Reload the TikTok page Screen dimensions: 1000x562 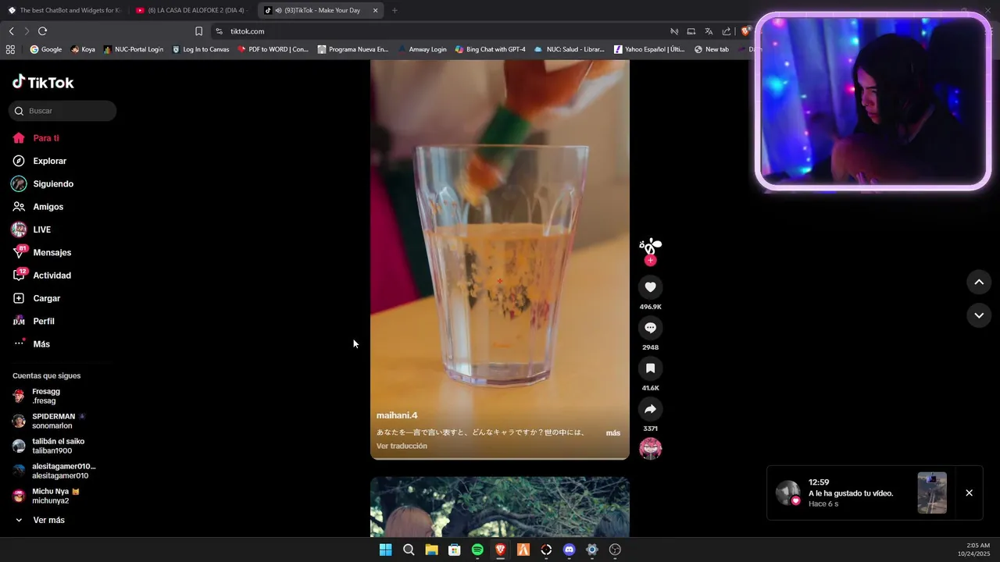point(42,31)
